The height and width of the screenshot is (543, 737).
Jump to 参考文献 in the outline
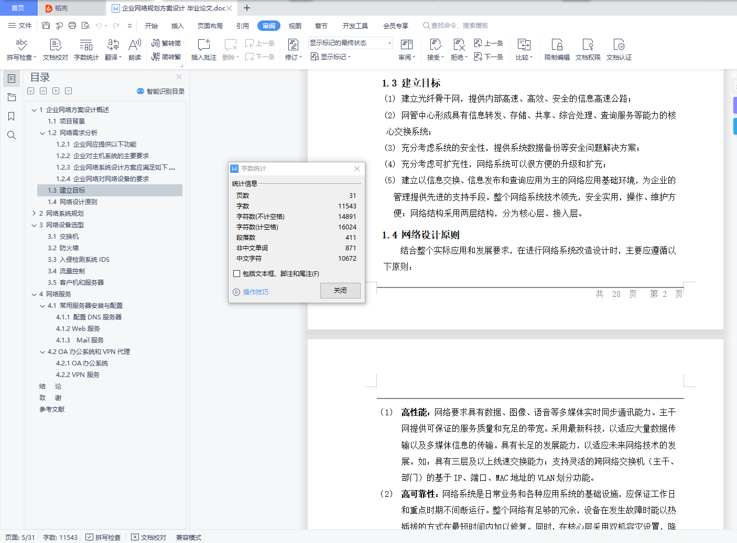pyautogui.click(x=52, y=409)
